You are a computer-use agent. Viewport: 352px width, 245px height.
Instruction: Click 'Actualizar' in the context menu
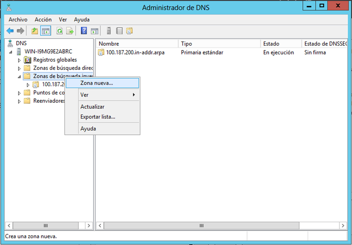point(92,107)
